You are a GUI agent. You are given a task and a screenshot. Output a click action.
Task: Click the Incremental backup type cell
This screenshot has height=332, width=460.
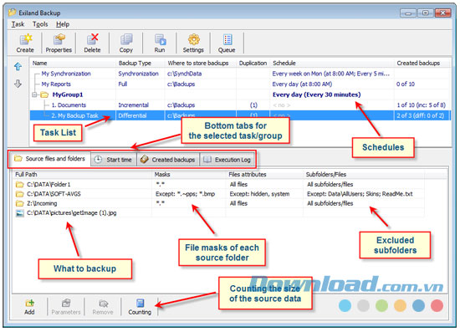tap(134, 105)
